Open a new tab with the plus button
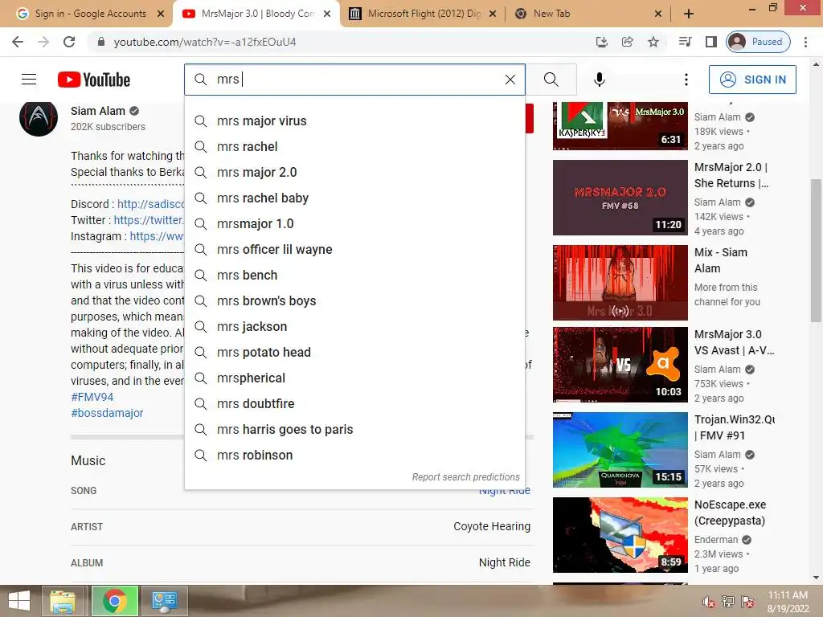 tap(689, 14)
